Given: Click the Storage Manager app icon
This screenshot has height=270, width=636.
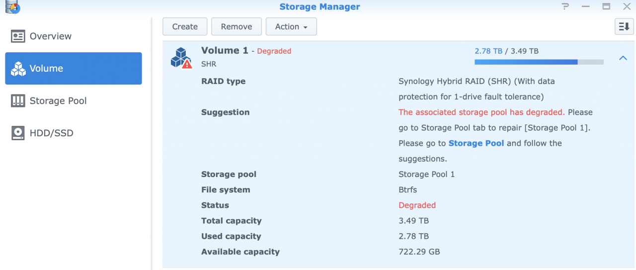Looking at the screenshot, I should click(12, 6).
